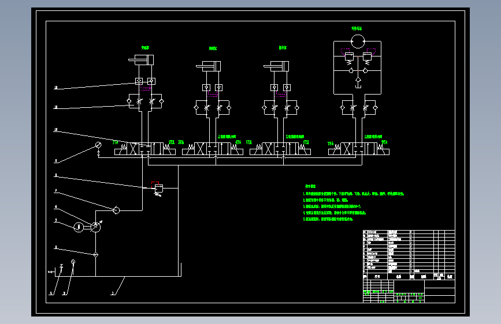This screenshot has width=501, height=324.
Task: Click right pilot check valve under second cylinder
Action: click(218, 88)
